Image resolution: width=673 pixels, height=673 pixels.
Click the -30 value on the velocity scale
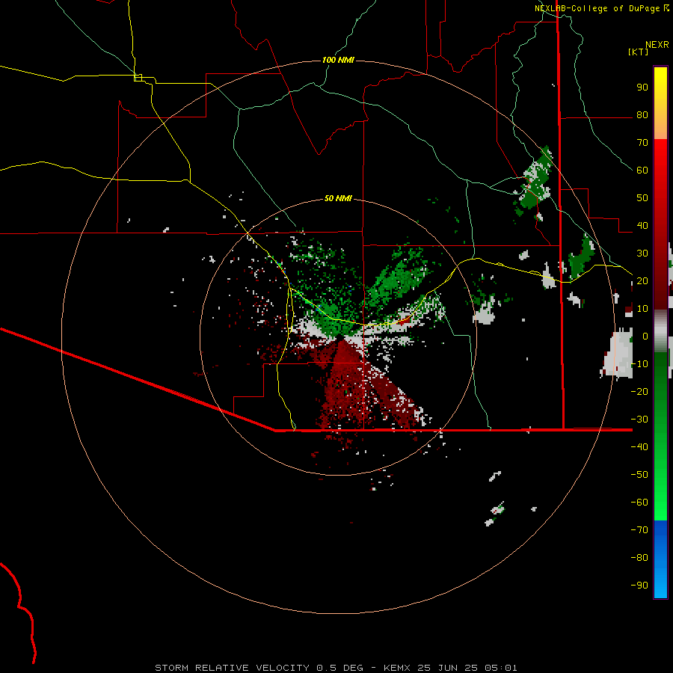click(x=639, y=420)
